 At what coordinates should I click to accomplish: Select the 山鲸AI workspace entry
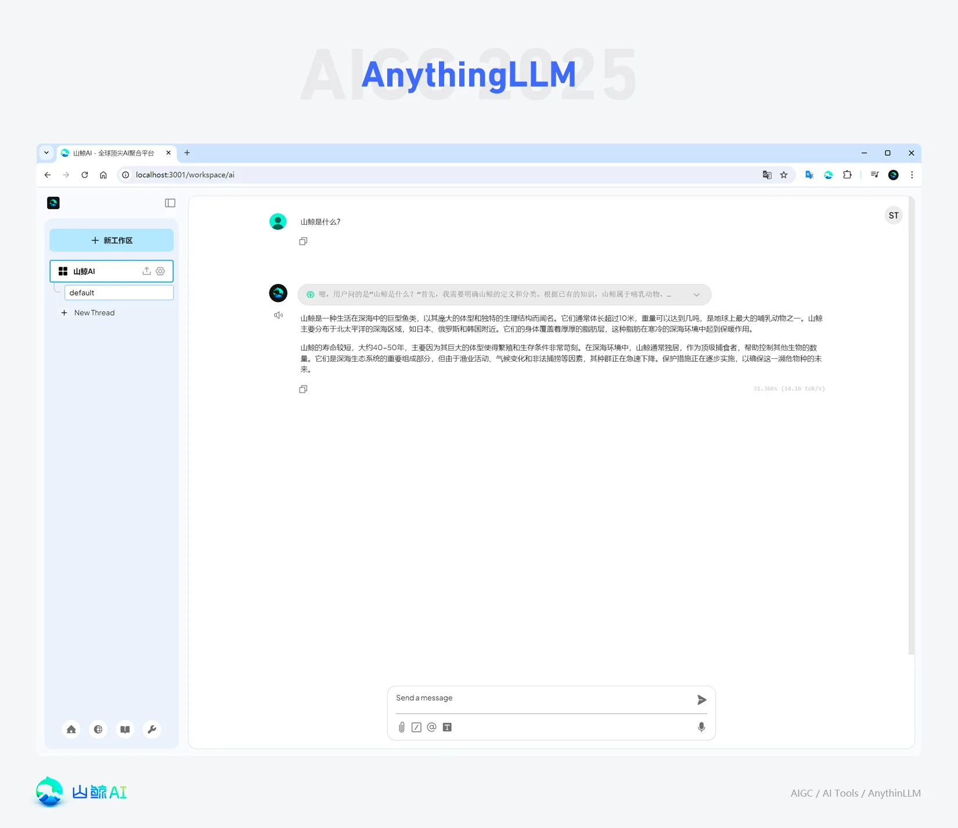coord(111,271)
